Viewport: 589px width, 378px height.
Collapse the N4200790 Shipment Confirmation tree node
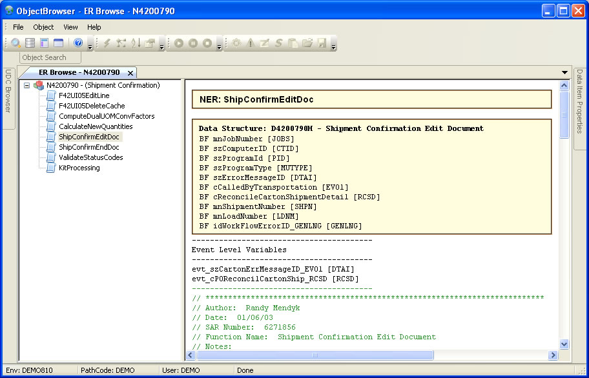26,85
